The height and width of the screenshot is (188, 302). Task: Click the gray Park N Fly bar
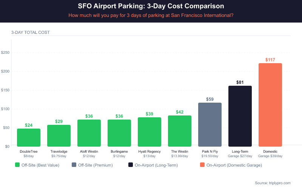(x=210, y=124)
